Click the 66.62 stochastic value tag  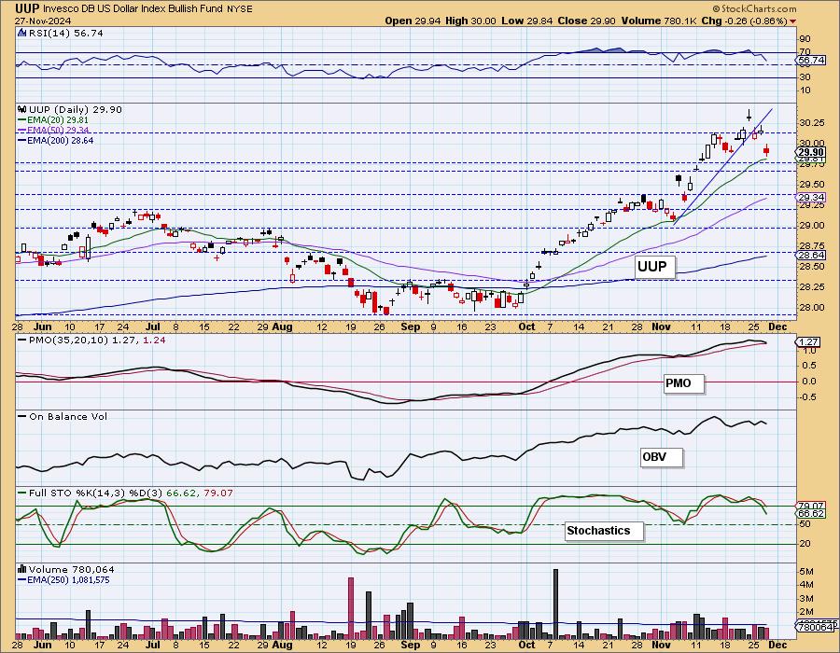pyautogui.click(x=811, y=513)
